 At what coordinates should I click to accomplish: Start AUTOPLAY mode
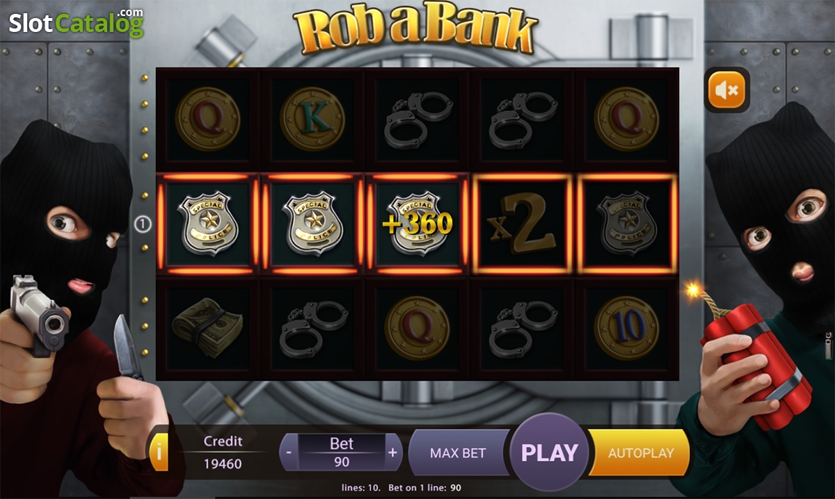click(x=640, y=452)
